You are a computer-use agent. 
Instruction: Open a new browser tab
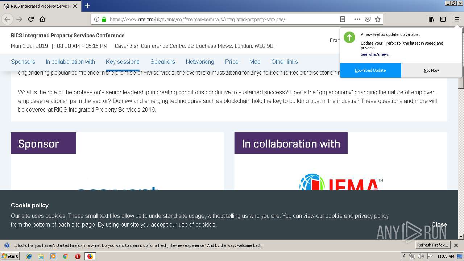coord(87,6)
